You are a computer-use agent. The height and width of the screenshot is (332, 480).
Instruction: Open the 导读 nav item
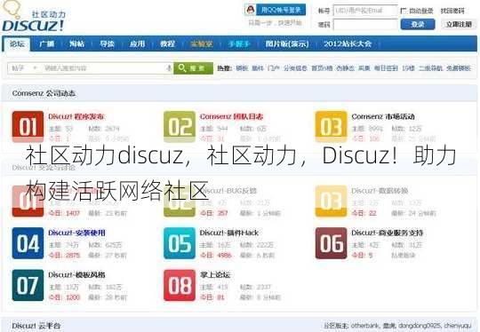tap(108, 44)
